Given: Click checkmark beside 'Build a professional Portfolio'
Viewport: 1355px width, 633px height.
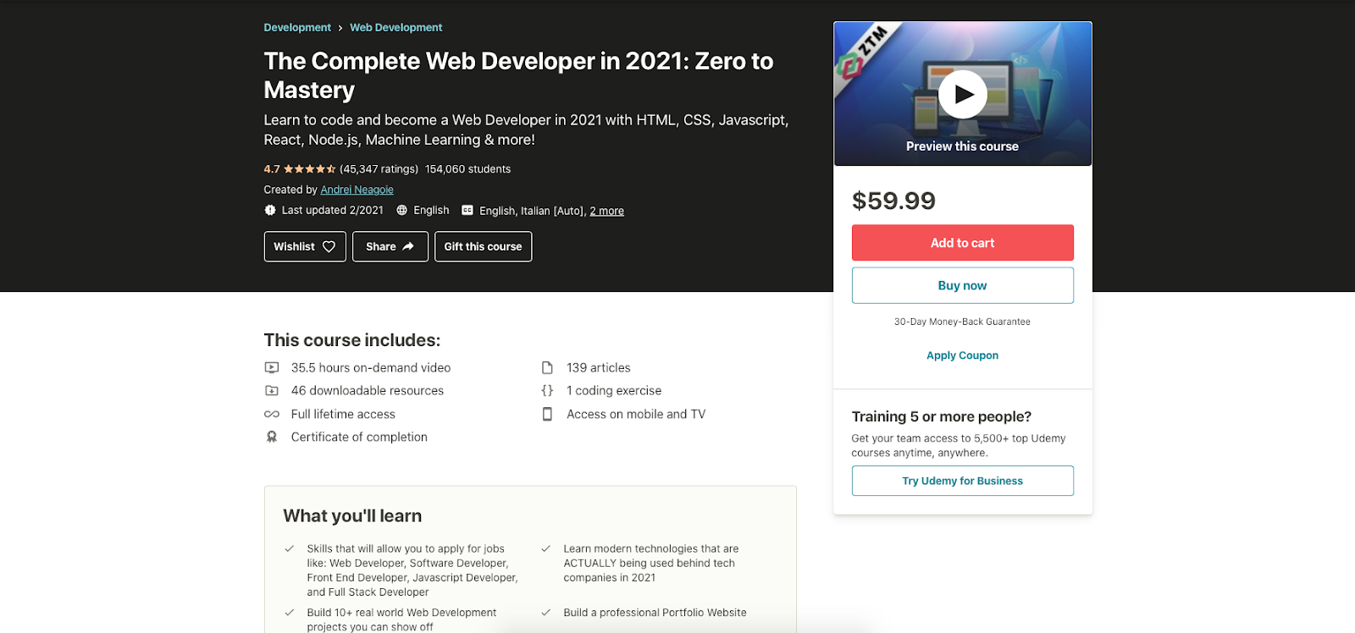Looking at the screenshot, I should pos(546,612).
